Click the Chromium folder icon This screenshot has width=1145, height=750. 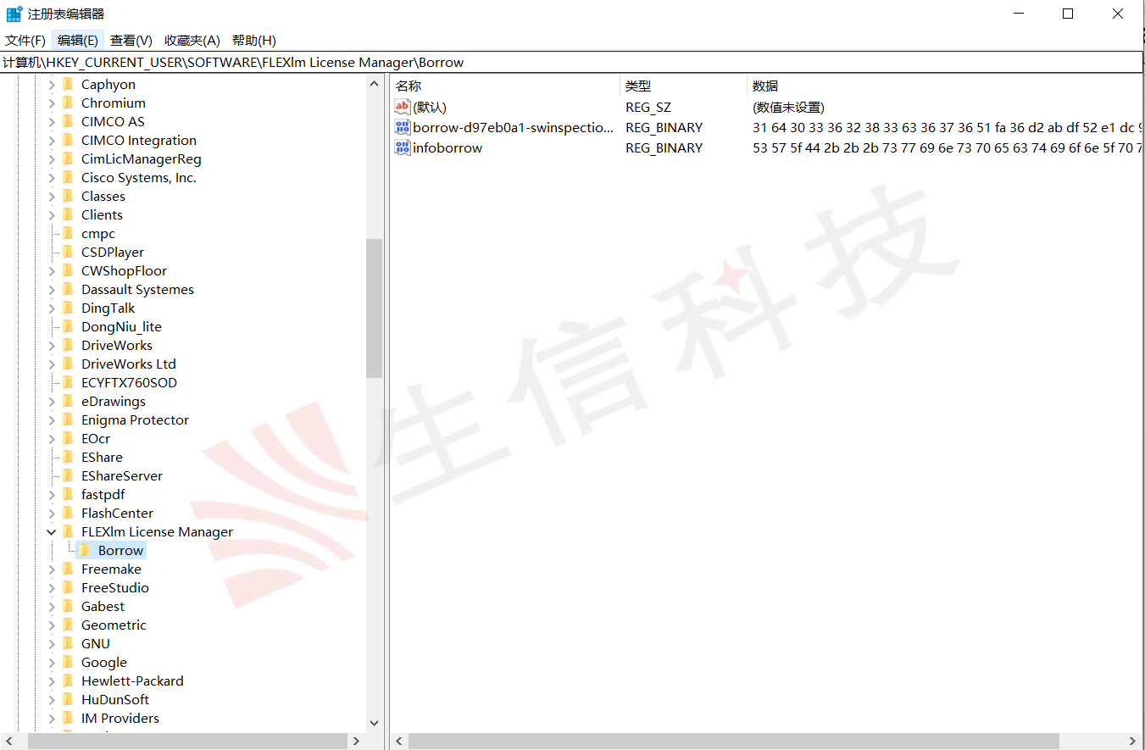point(69,103)
